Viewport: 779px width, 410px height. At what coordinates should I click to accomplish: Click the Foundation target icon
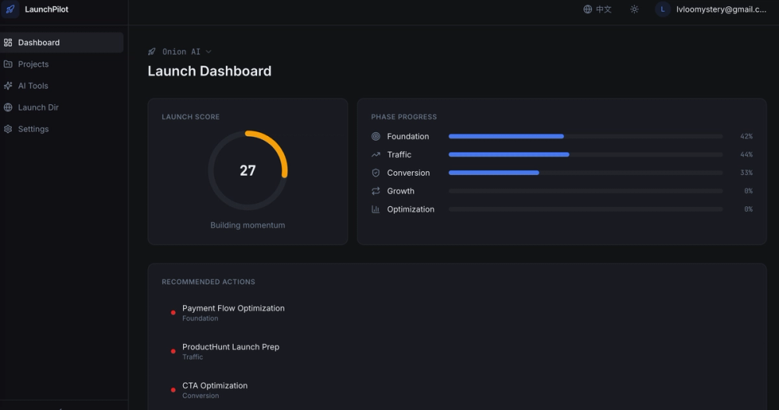(x=375, y=136)
